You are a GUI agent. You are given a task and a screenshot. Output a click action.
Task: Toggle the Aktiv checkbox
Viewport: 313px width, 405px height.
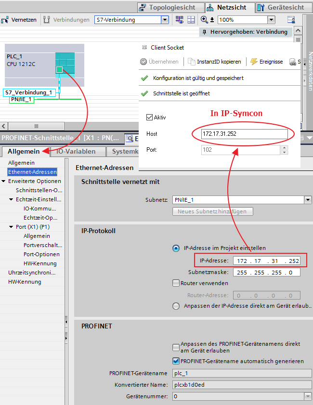149,117
